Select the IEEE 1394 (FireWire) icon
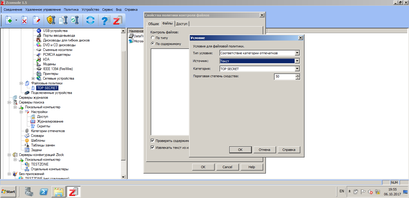The image size is (409, 198). coord(39,69)
